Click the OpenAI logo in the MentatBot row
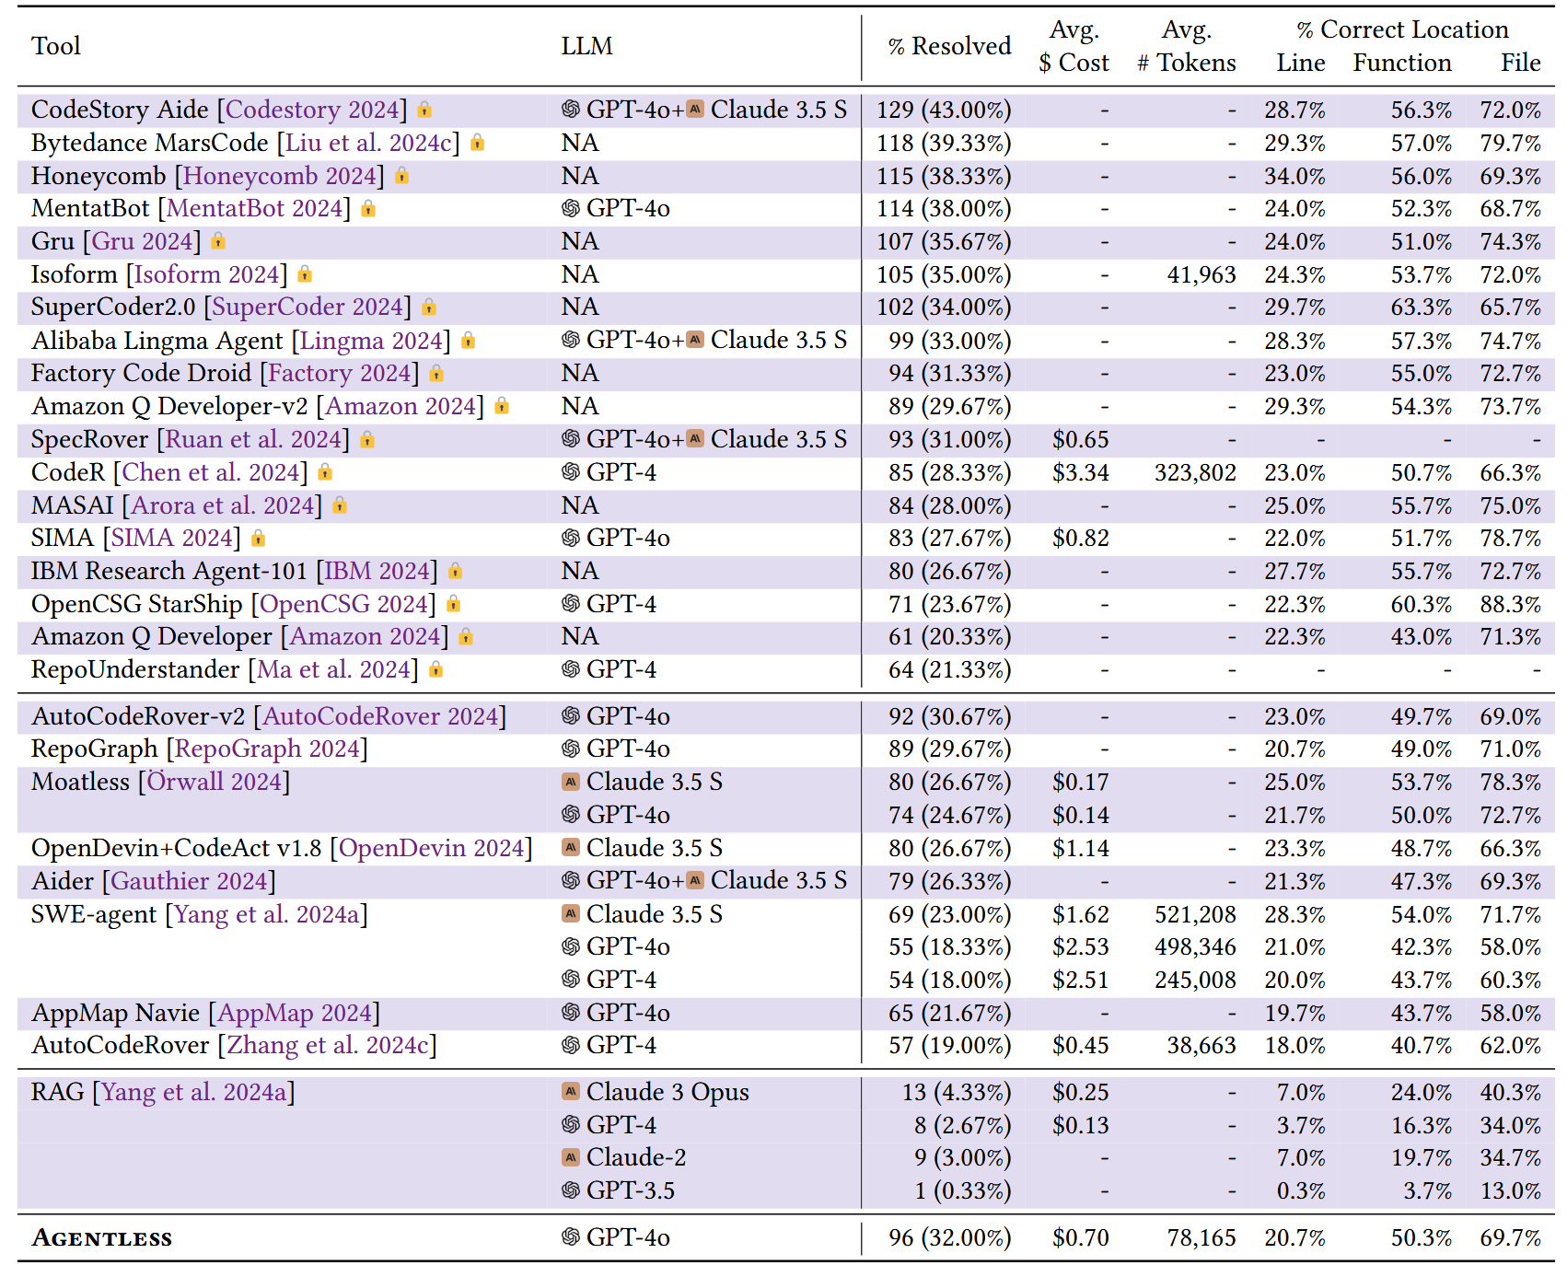Image resolution: width=1567 pixels, height=1265 pixels. 571,209
